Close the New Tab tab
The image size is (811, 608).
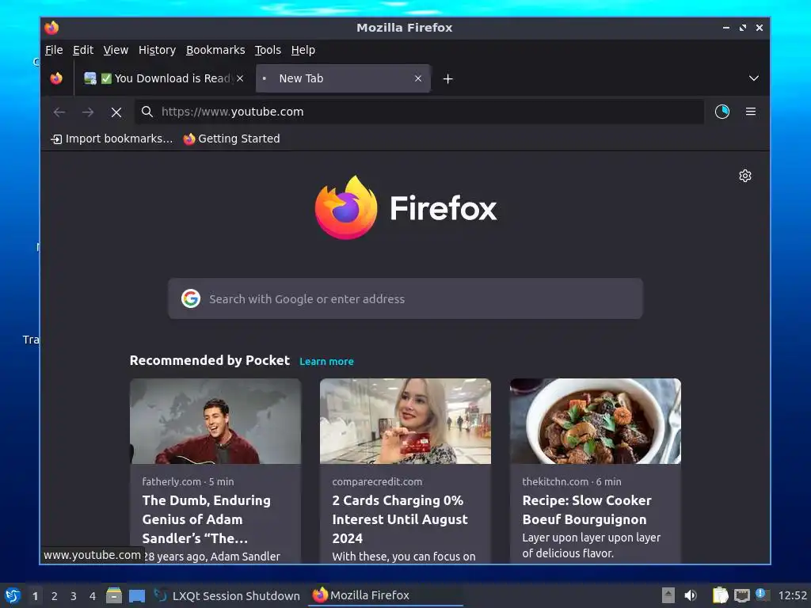(x=418, y=78)
